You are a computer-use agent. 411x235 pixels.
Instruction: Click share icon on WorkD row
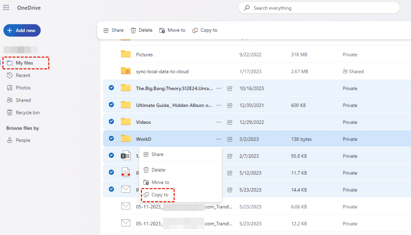[230, 139]
